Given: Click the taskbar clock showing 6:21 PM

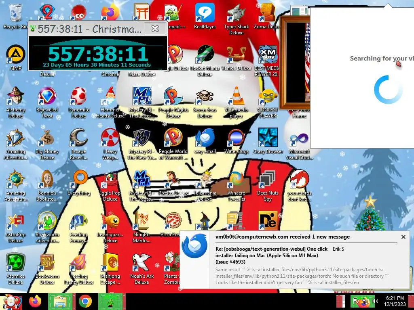Looking at the screenshot, I should pos(395,301).
